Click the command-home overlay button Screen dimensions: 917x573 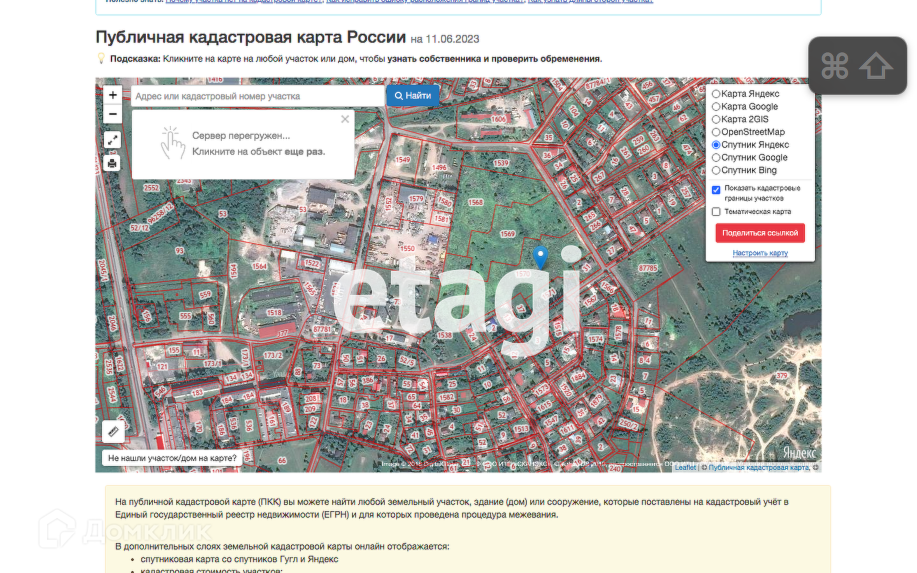(x=857, y=66)
